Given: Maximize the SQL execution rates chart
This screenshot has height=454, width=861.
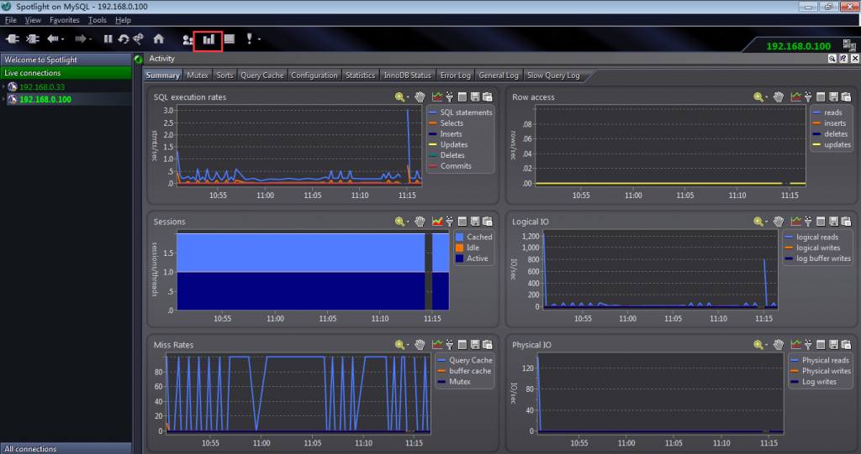Looking at the screenshot, I should 462,97.
